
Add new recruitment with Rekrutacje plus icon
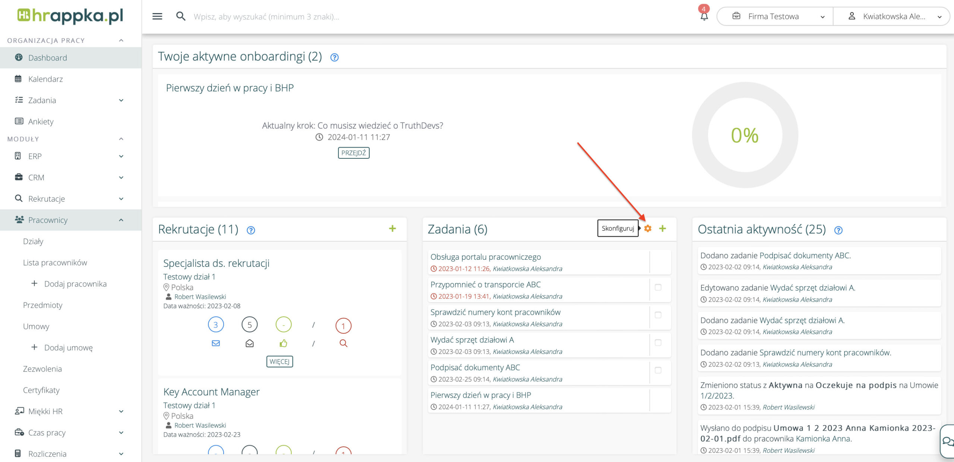[x=392, y=228]
